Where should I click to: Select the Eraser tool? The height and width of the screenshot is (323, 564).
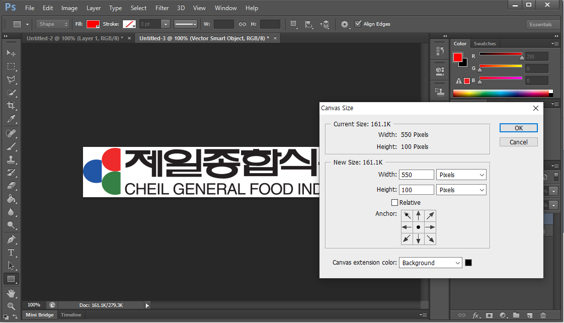(11, 185)
